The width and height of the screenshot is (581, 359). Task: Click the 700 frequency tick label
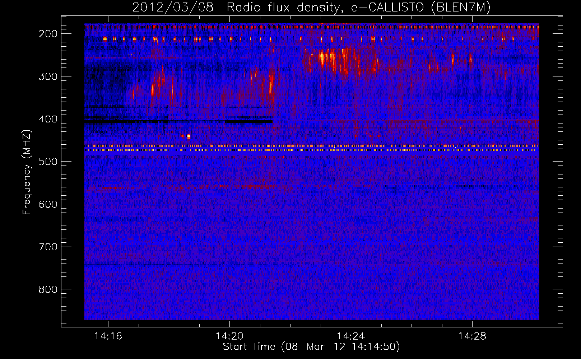(48, 247)
